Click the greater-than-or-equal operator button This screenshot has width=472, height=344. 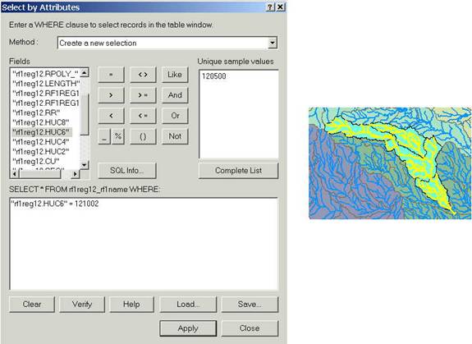pyautogui.click(x=143, y=95)
